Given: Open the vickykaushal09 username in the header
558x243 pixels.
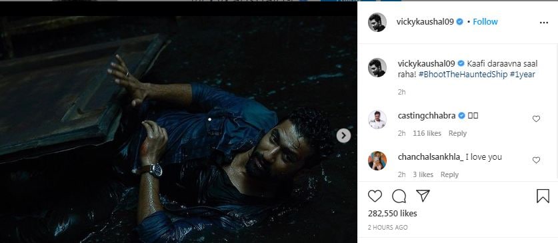Looking at the screenshot, I should click(425, 22).
